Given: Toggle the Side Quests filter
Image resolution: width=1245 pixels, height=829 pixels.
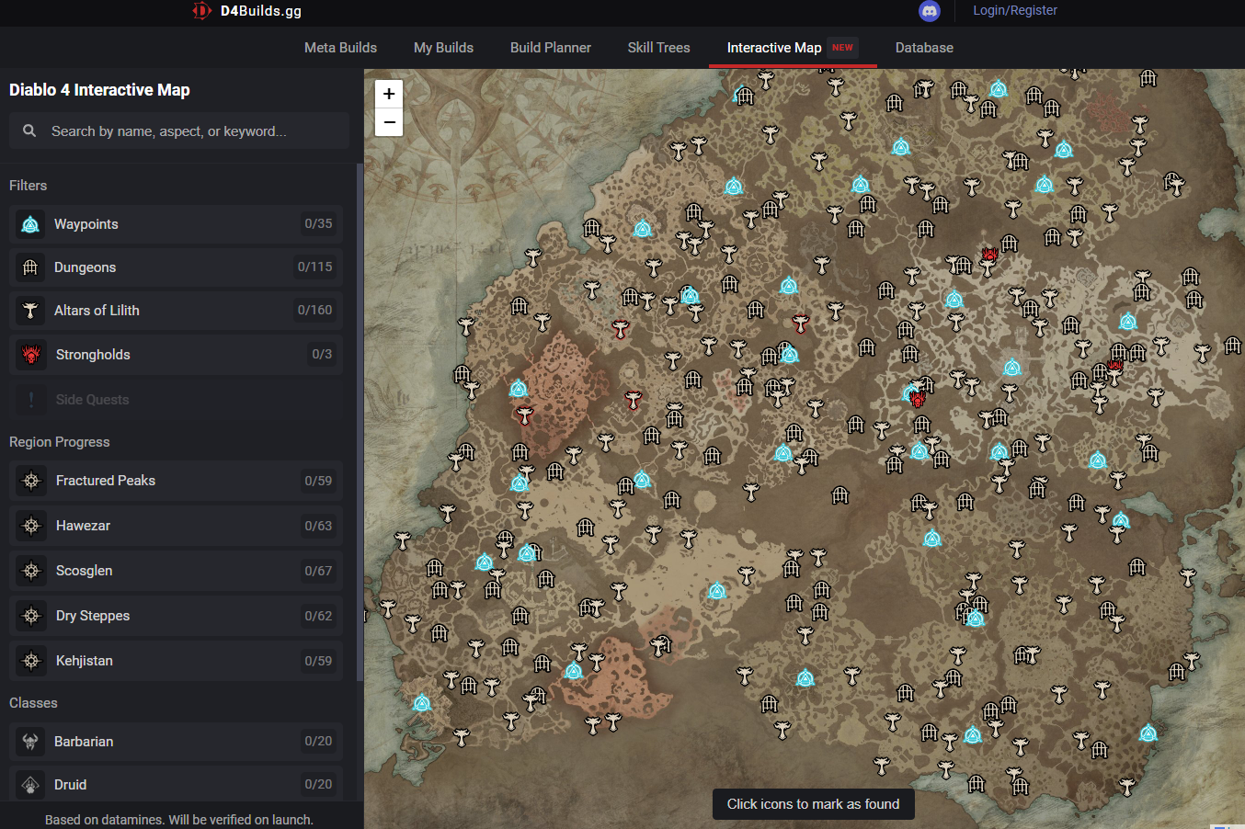Looking at the screenshot, I should pos(176,400).
